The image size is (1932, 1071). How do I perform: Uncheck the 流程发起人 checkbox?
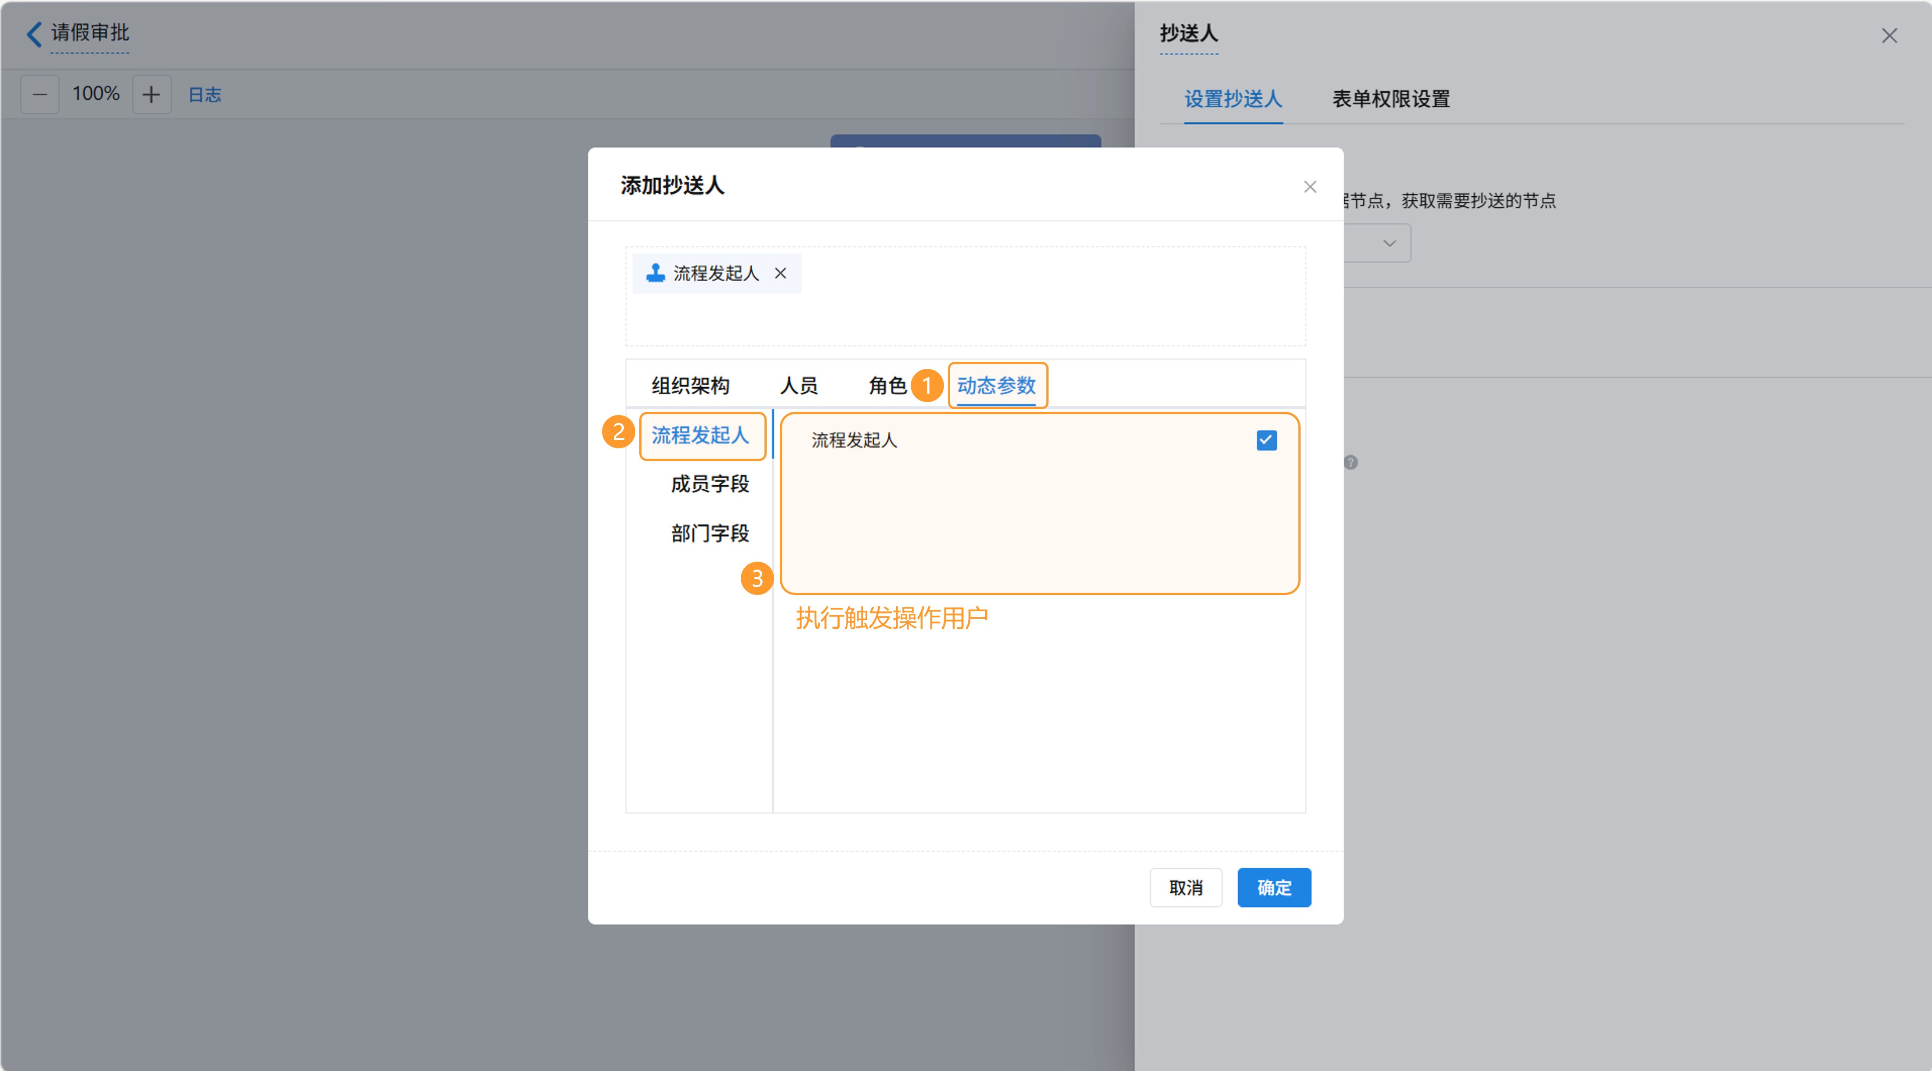click(x=1266, y=440)
